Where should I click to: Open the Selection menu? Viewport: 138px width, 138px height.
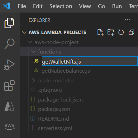pos(61,6)
